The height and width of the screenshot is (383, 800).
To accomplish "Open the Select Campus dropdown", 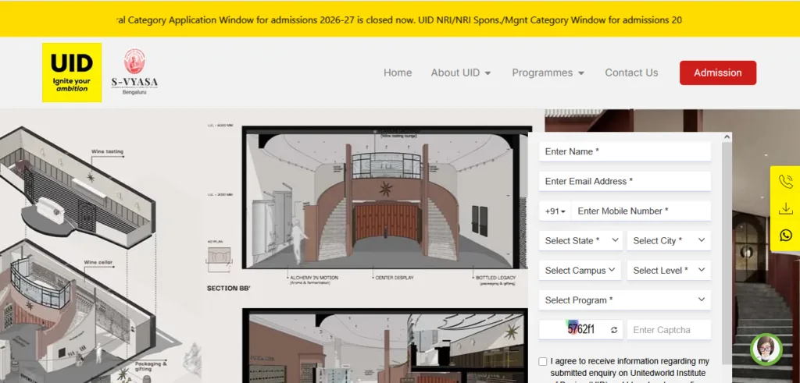I will click(x=580, y=271).
